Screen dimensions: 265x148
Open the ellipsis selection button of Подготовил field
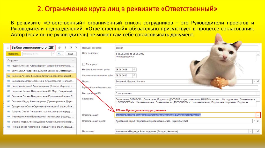[x=254, y=131]
